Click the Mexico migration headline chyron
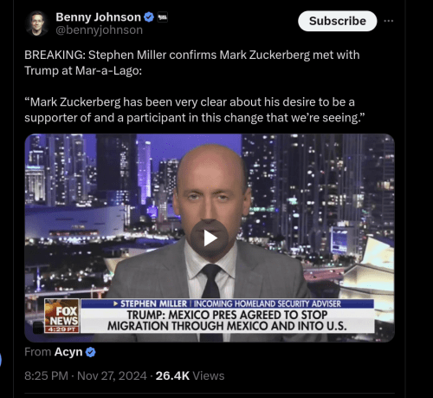This screenshot has height=398, width=433. tap(227, 321)
